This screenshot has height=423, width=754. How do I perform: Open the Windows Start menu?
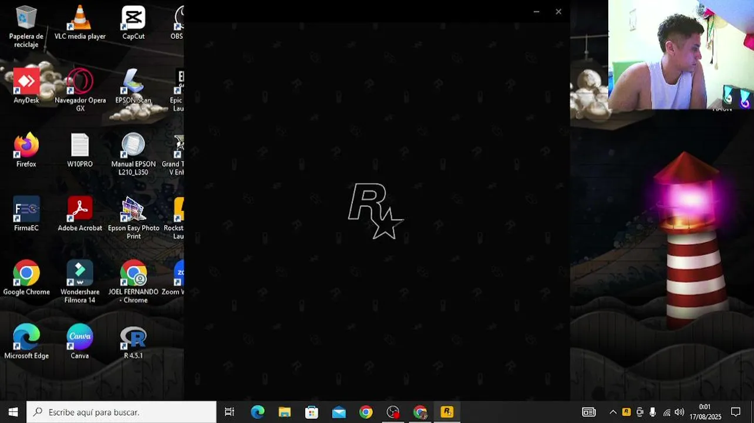pyautogui.click(x=13, y=412)
